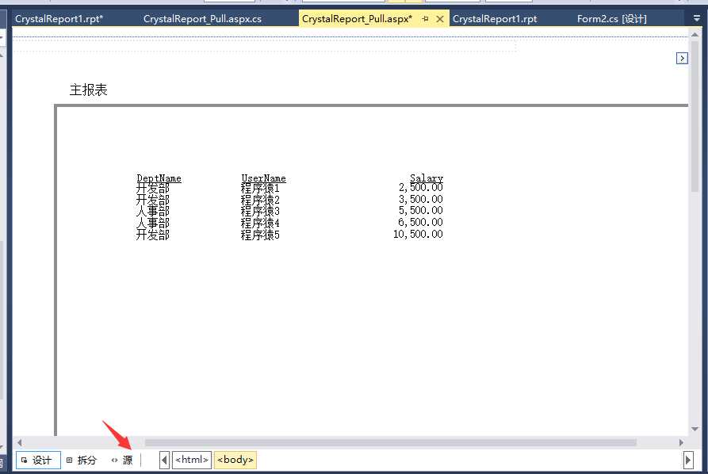Click the horizontal scrollbar thumb
The width and height of the screenshot is (708, 474).
coord(391,443)
